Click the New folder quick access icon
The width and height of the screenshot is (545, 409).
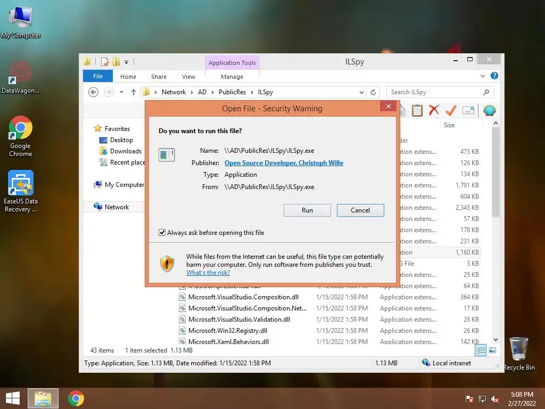click(116, 62)
